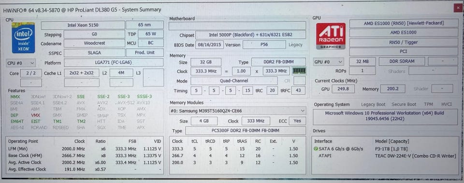Click the TPM label
Image resolution: width=464 pixels, height=183 pixels.
[x=428, y=104]
